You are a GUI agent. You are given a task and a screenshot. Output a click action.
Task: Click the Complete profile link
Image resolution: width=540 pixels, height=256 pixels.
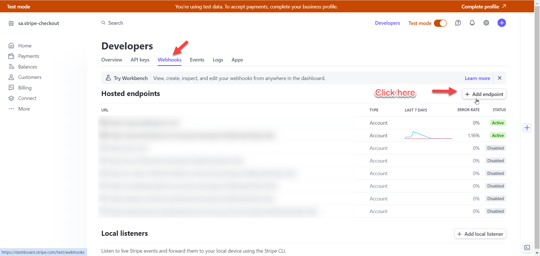point(483,6)
